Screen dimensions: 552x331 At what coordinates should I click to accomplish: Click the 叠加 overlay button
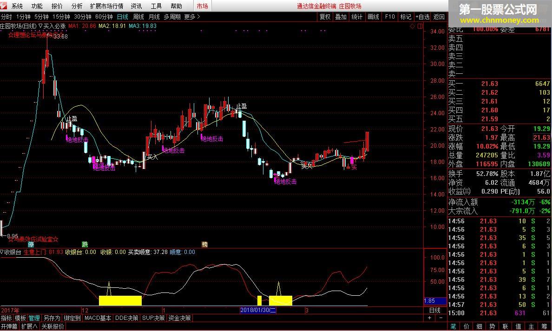click(341, 17)
